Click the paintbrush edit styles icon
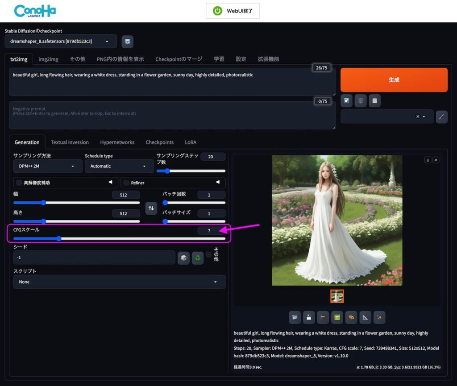The height and width of the screenshot is (386, 457). click(x=441, y=116)
